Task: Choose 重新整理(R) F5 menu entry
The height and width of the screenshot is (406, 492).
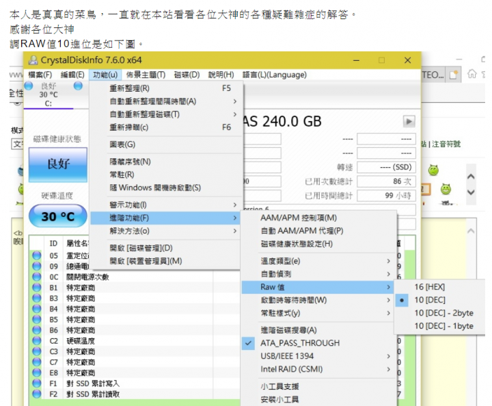Action: click(x=166, y=88)
